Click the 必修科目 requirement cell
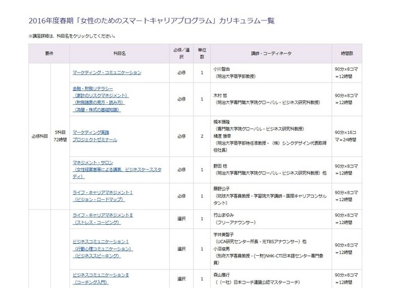Image resolution: width=397 pixels, height=288 pixels. click(x=40, y=137)
